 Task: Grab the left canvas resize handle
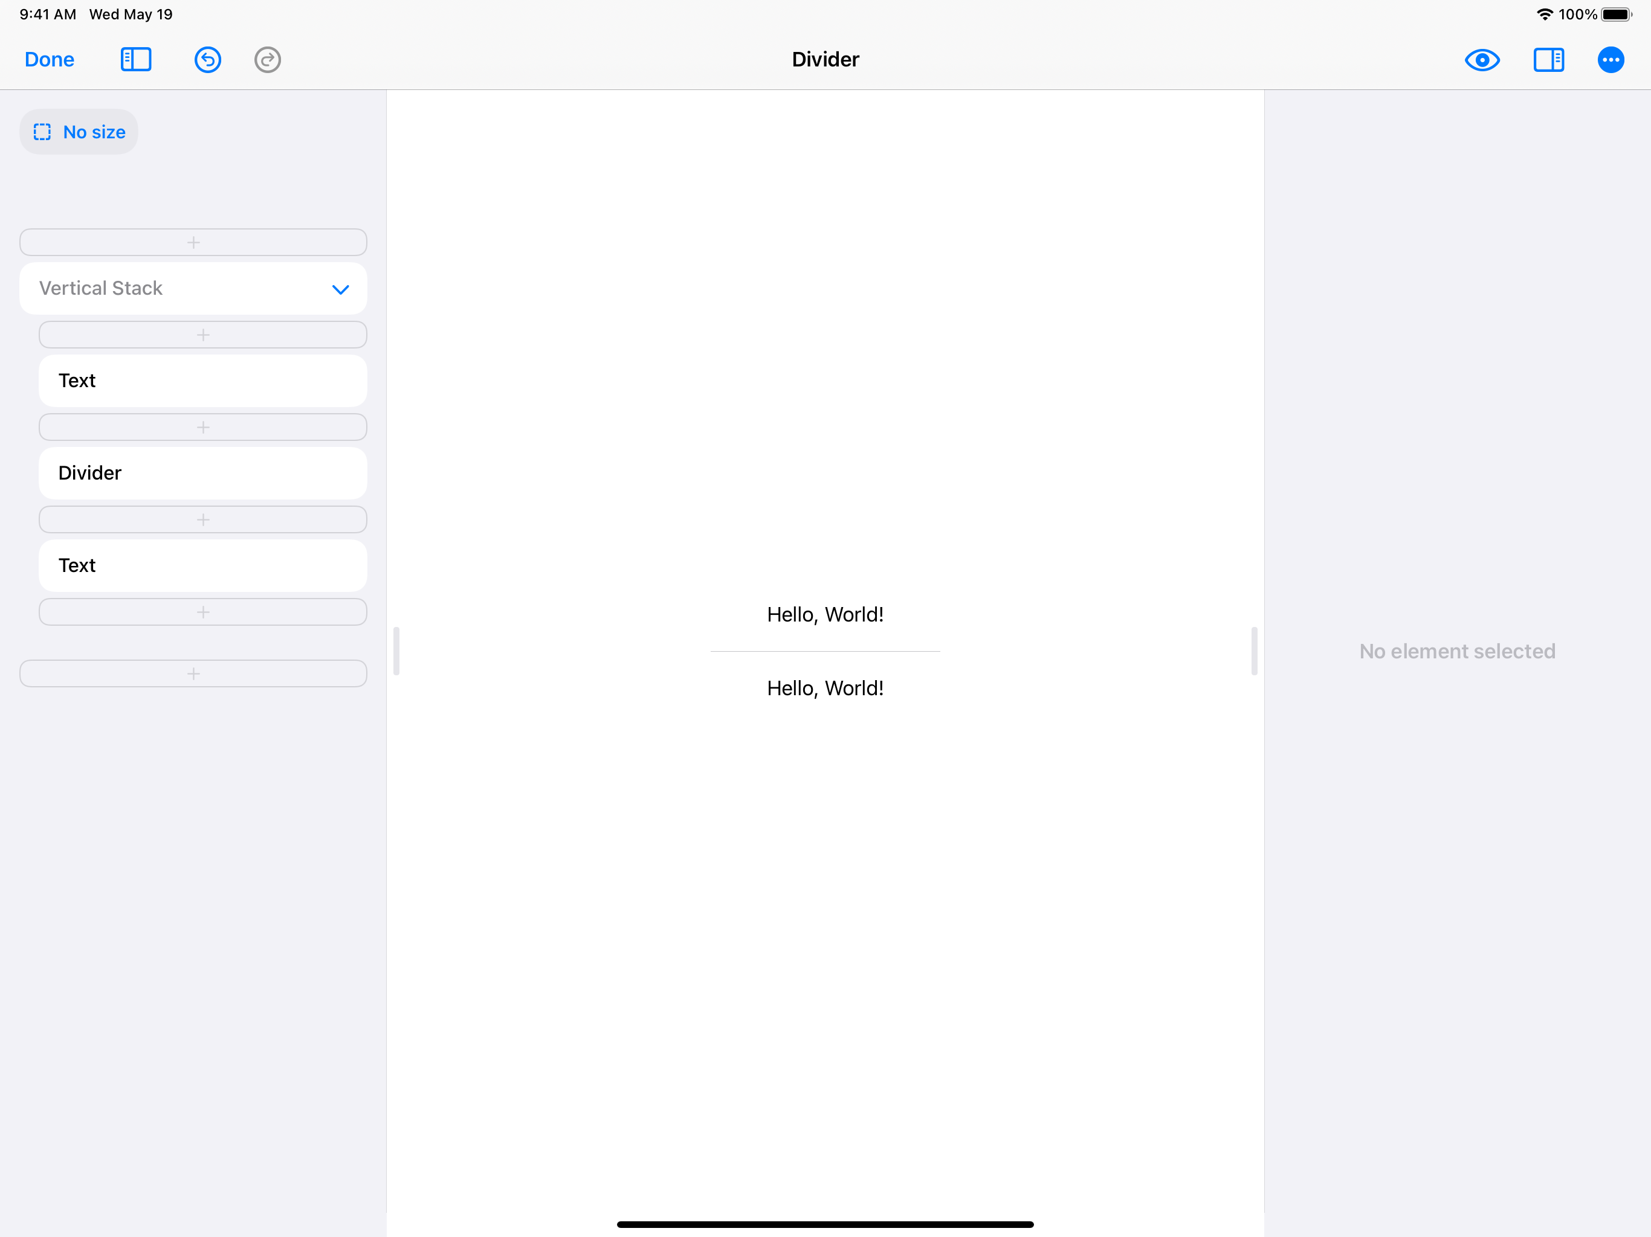(x=396, y=651)
